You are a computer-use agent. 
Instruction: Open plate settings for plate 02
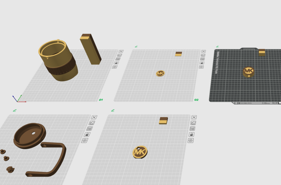tap(201, 67)
